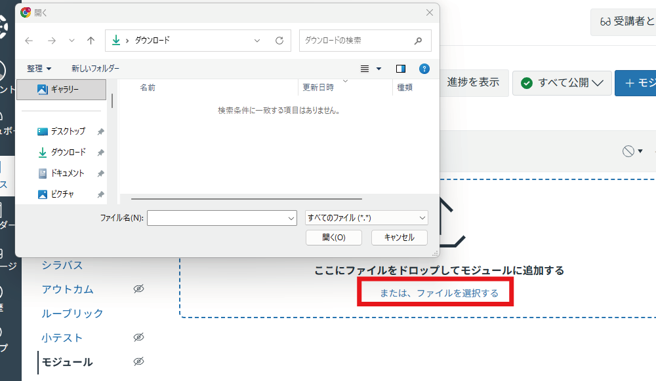Click the search magnifier icon in ダウンロードの検索 box

click(418, 40)
